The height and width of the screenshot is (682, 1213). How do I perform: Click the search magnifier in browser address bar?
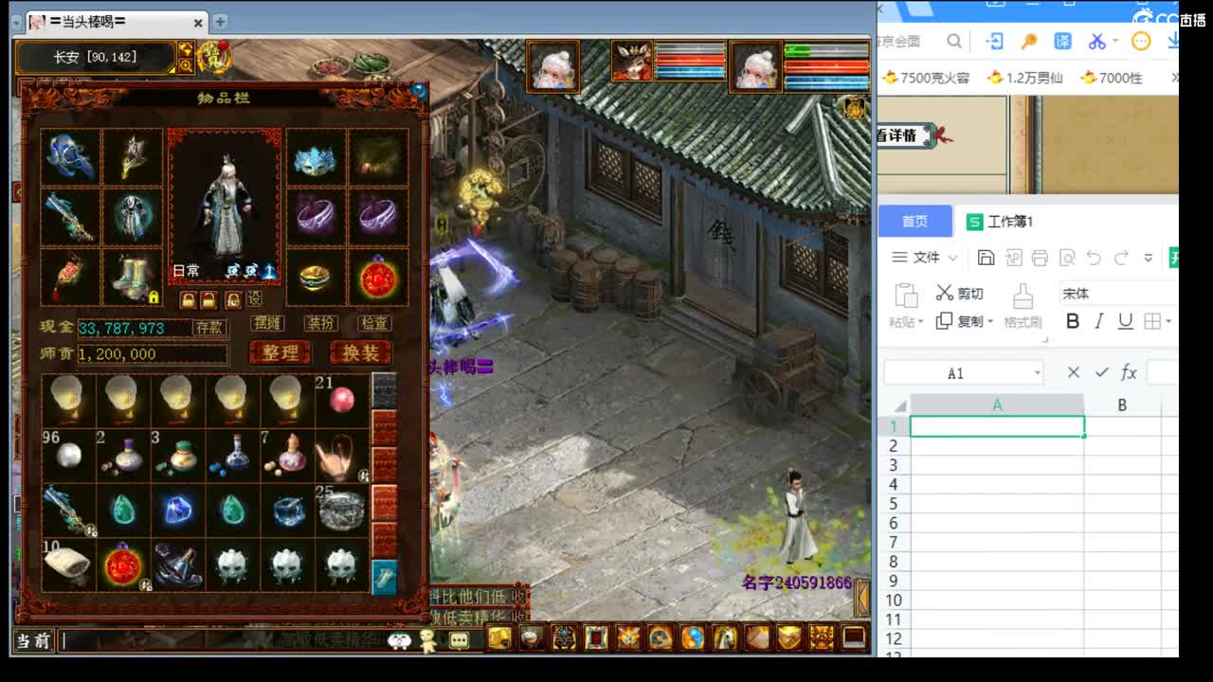(x=954, y=41)
